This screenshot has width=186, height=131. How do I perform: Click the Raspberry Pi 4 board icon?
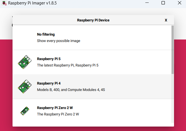pos(25,86)
